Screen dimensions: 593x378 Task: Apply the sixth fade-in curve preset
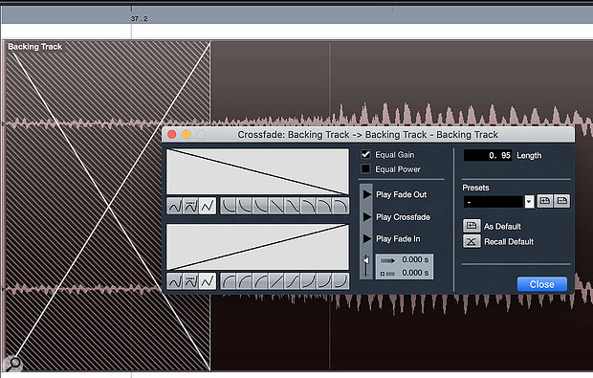click(x=308, y=281)
